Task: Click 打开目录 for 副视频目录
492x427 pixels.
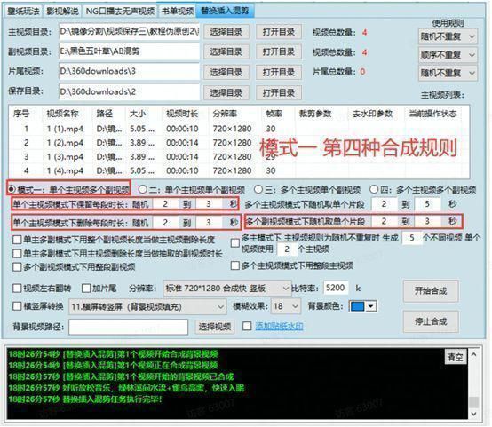Action: tap(279, 51)
